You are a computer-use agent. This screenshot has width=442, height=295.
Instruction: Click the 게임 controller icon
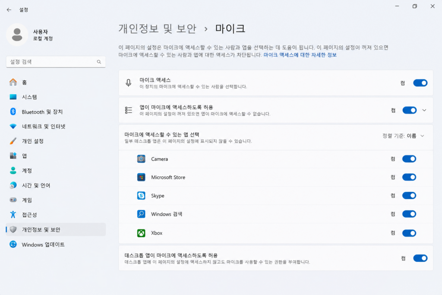(13, 200)
